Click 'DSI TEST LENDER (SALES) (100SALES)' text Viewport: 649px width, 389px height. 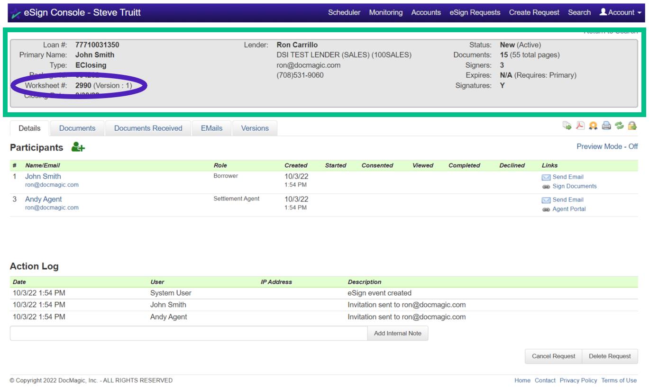tap(344, 55)
